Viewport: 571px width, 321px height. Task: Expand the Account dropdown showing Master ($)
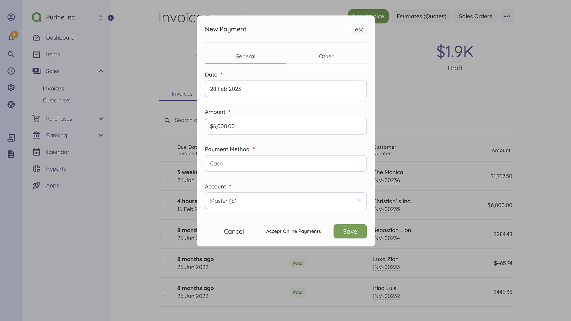point(285,201)
